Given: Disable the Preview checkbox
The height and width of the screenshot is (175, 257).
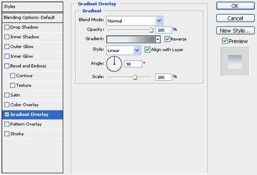Looking at the screenshot, I should tap(225, 41).
